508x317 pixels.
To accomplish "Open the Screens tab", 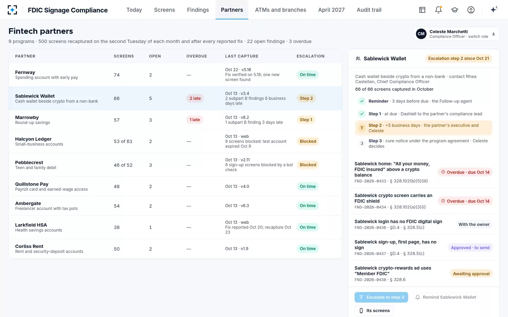I will coord(164,10).
